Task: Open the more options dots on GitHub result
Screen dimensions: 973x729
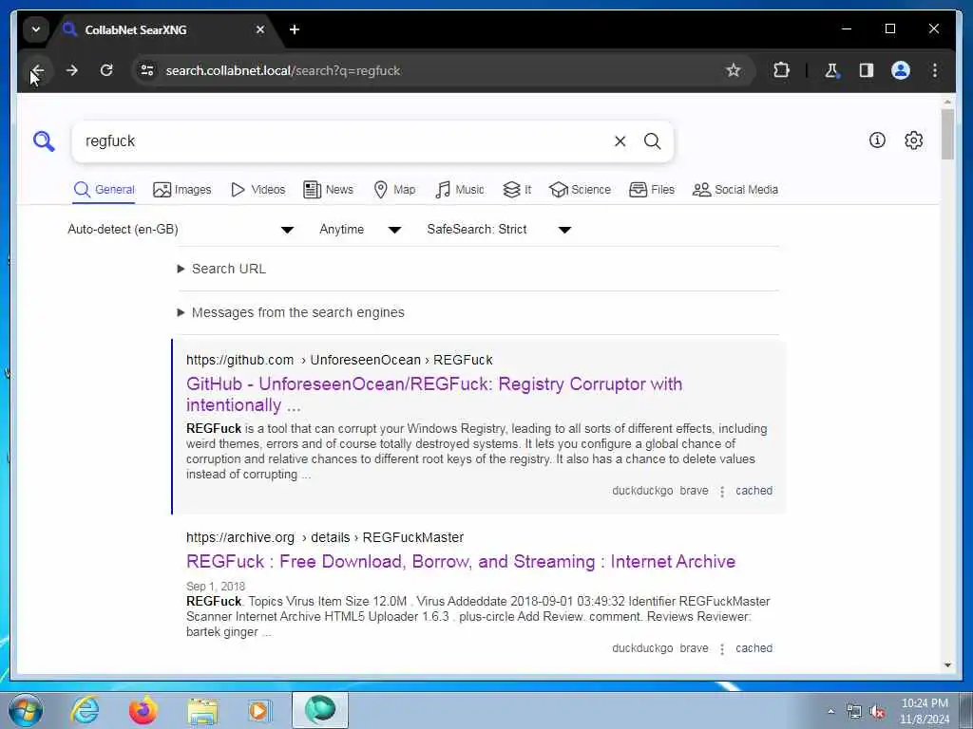Action: [722, 492]
